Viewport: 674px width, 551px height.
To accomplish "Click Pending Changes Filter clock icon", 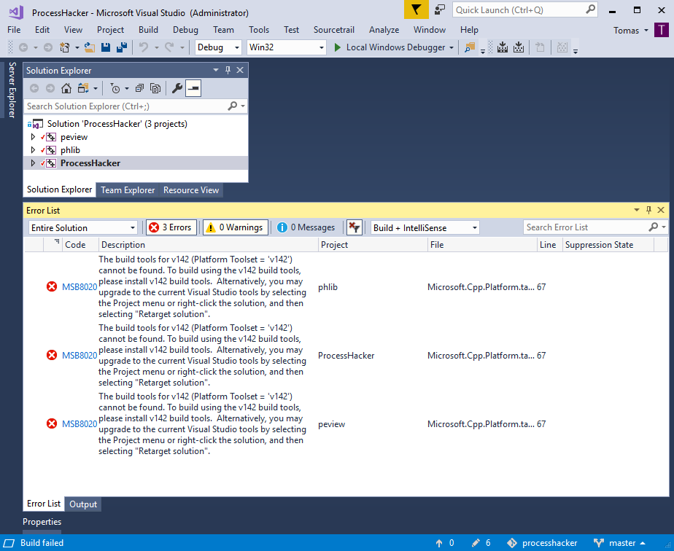I will (115, 88).
